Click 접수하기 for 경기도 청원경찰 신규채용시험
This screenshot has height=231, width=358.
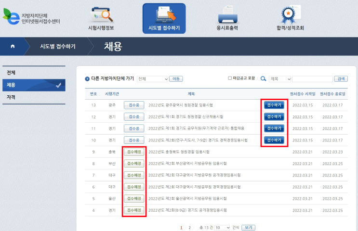[274, 117]
